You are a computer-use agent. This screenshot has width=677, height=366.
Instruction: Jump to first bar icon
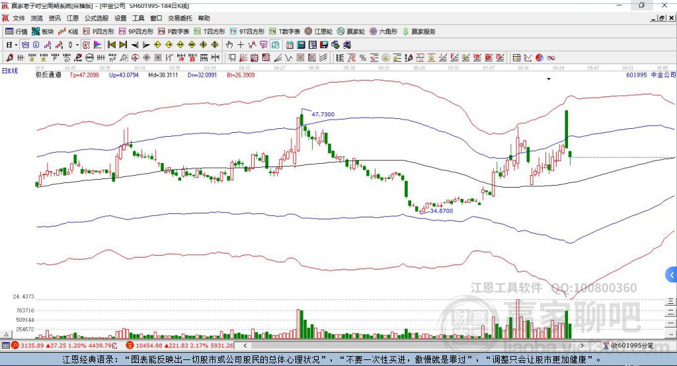point(111,45)
